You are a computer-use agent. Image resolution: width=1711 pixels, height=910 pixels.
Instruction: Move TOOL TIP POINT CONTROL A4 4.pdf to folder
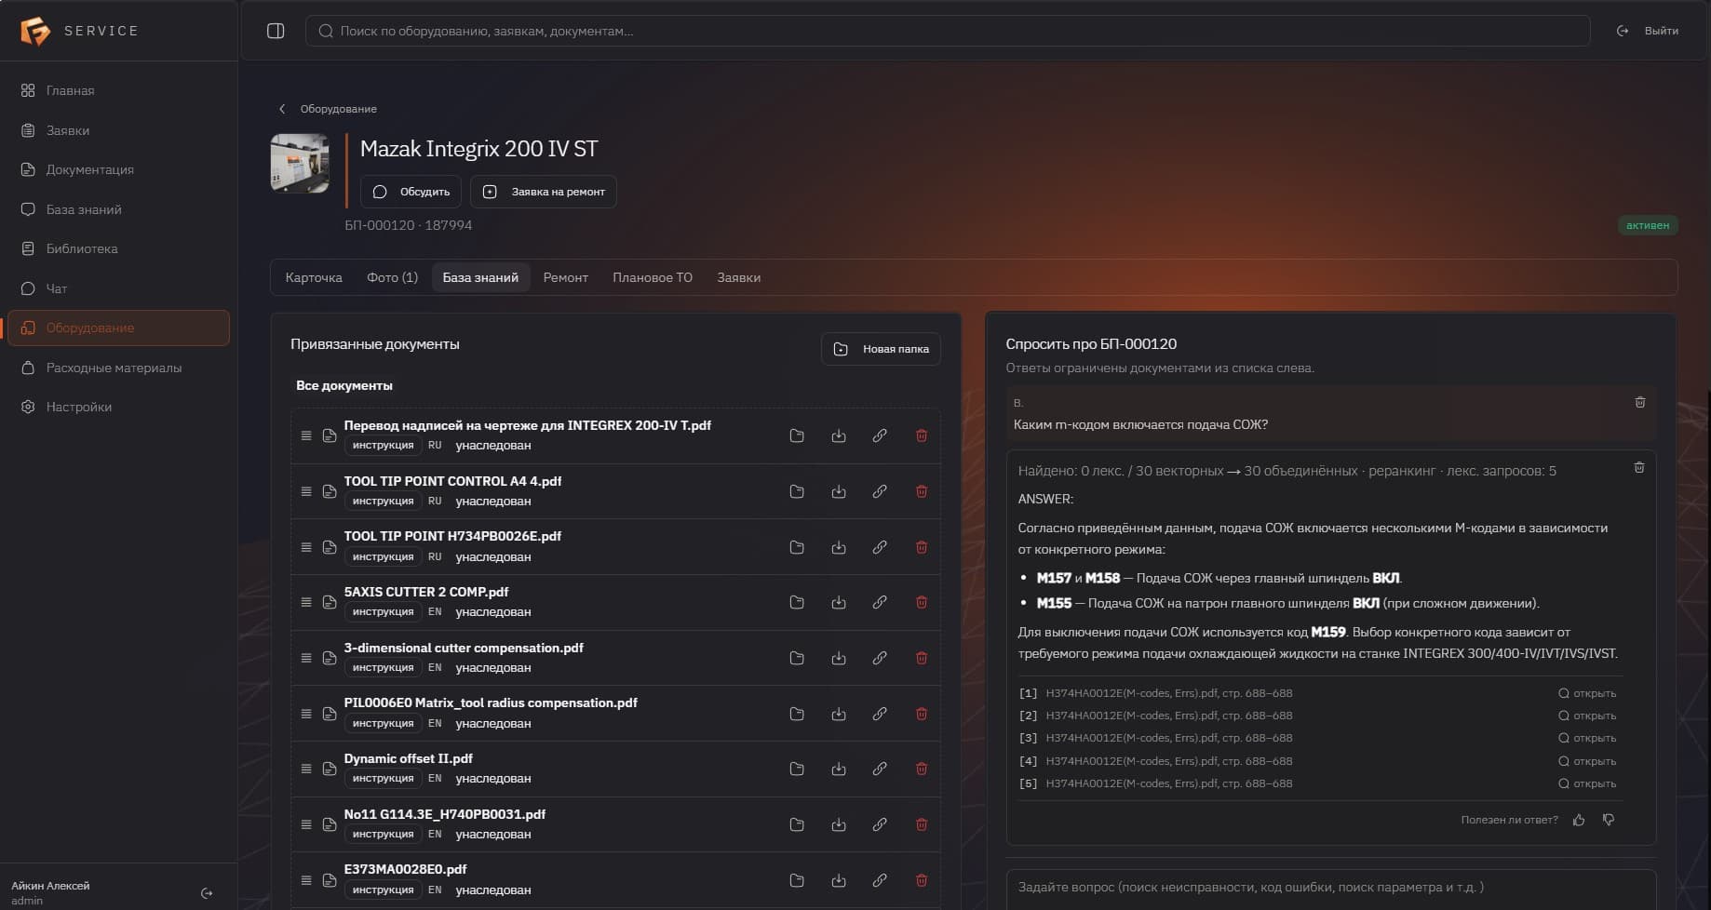(x=797, y=491)
